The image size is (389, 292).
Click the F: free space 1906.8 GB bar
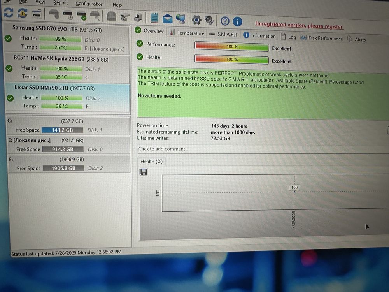(x=63, y=168)
